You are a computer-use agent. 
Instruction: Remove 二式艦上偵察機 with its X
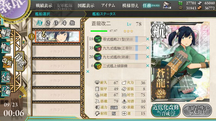coord(147,66)
